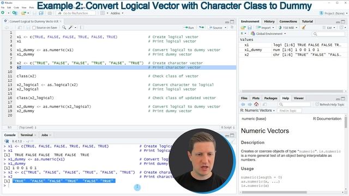The image size is (349, 196).
Task: Click the document outline icon in editor
Action: (x=232, y=28)
